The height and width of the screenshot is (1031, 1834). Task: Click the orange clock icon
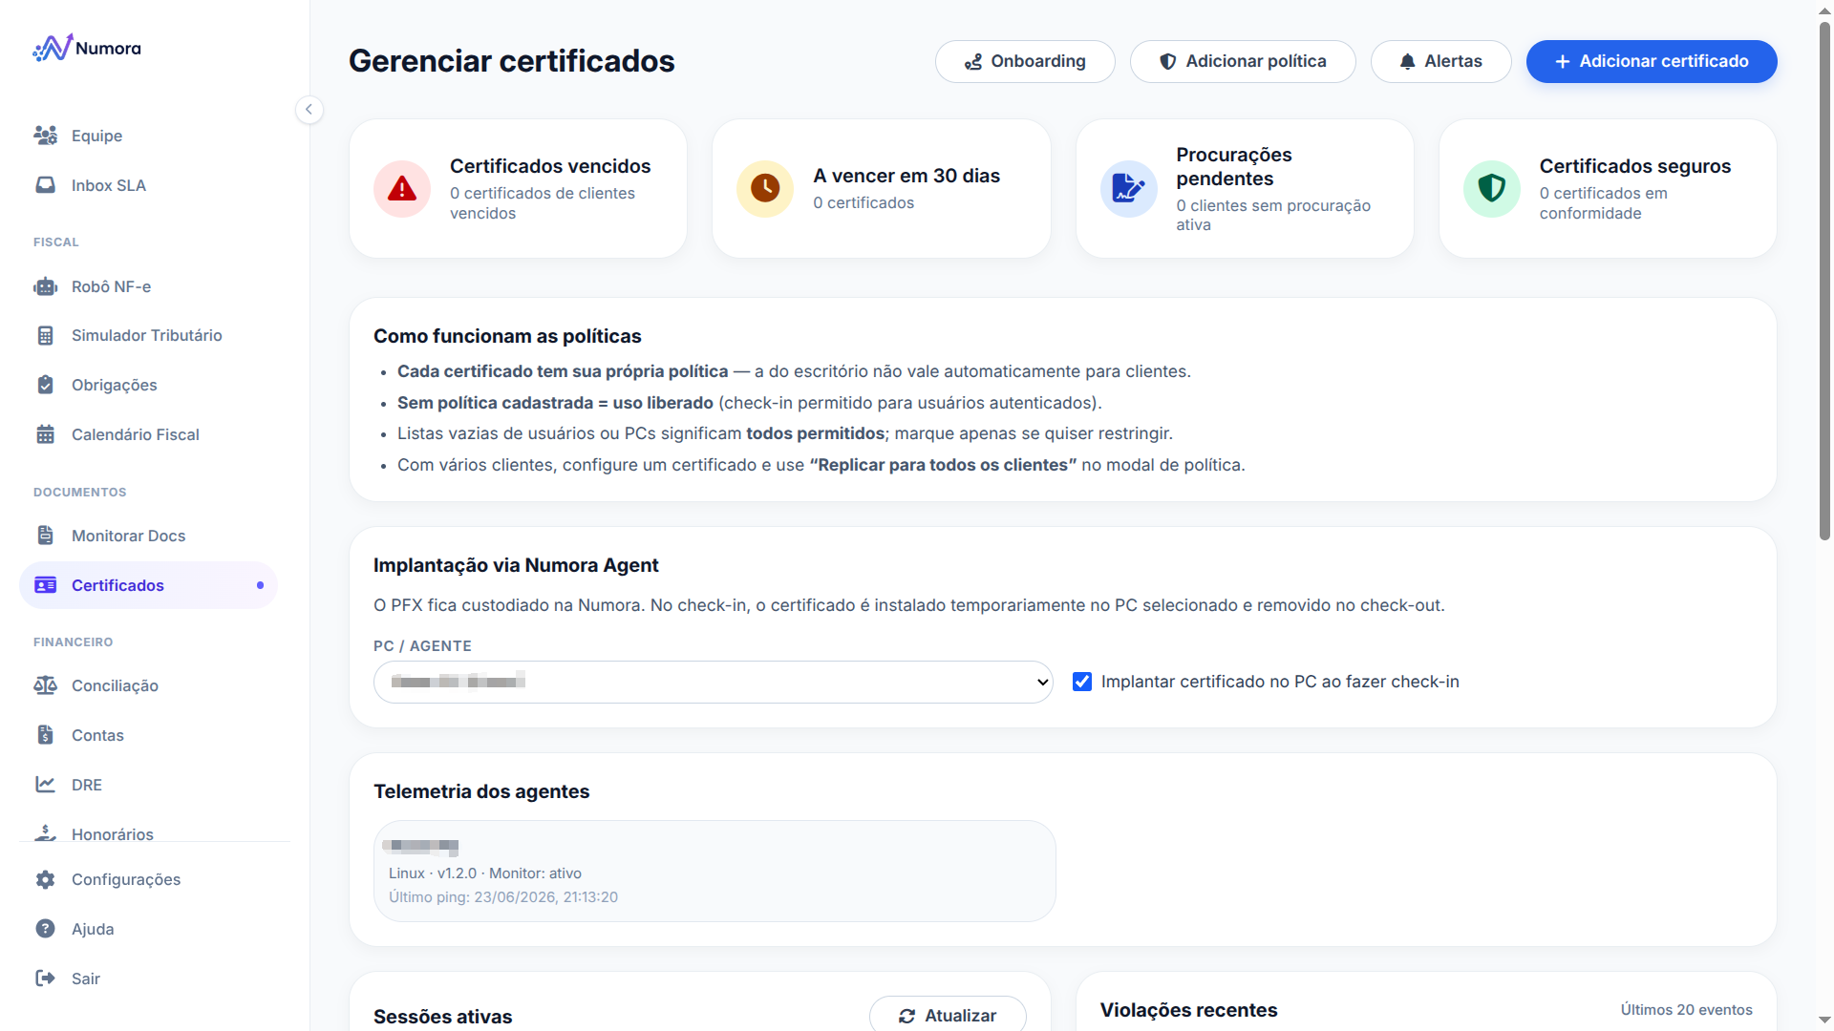pos(765,188)
